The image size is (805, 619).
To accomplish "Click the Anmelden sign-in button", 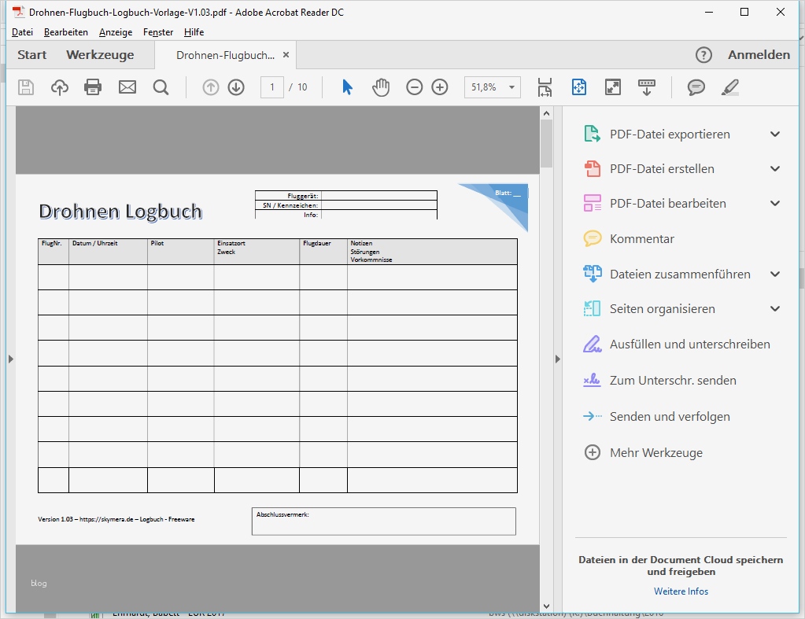I will [x=759, y=55].
